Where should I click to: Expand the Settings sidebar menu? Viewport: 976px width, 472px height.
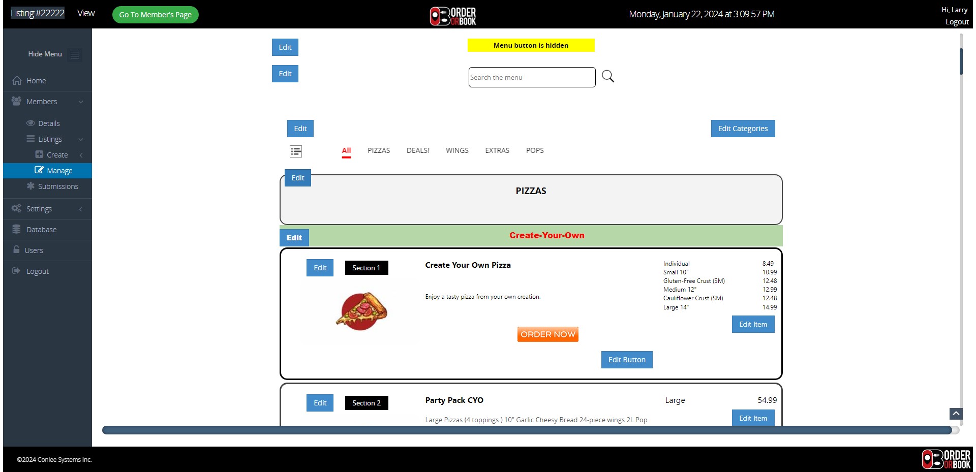pyautogui.click(x=81, y=209)
